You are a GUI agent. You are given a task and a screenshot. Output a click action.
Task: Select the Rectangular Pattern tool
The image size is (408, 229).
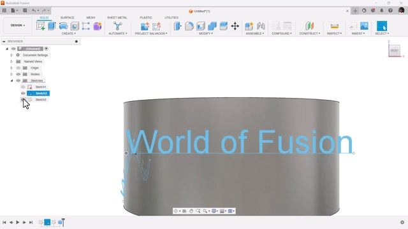coord(86,26)
